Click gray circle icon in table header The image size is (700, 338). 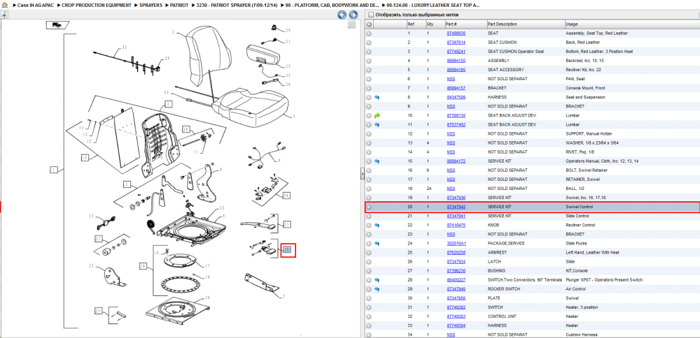click(369, 24)
